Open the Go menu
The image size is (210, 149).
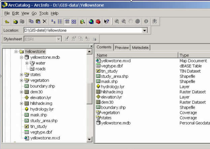pyautogui.click(x=34, y=13)
